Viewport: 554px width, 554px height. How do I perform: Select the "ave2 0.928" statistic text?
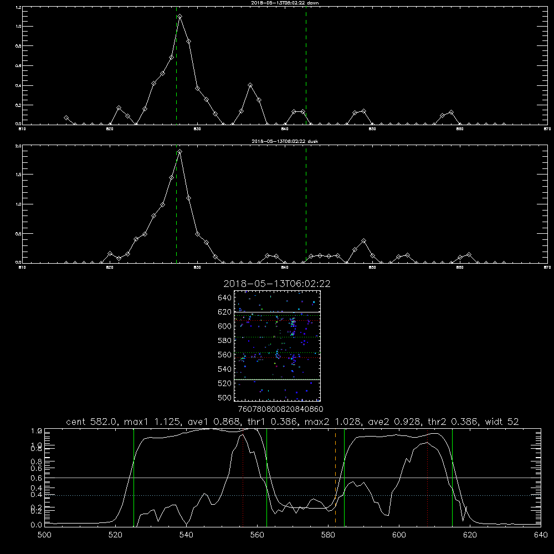(394, 422)
